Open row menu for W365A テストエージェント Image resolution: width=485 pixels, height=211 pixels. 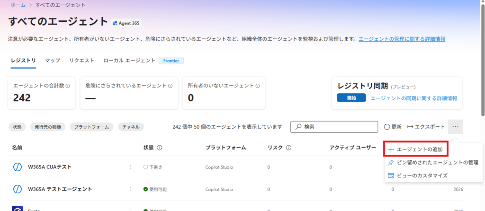coord(131,189)
